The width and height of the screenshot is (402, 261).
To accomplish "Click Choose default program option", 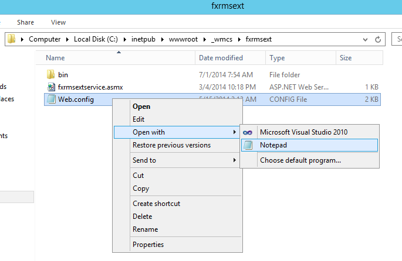I will coord(300,160).
